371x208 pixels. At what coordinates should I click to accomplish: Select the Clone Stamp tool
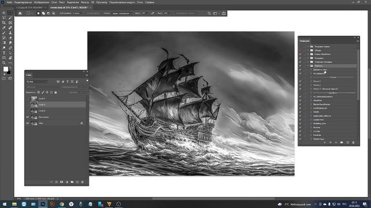(x=10, y=33)
